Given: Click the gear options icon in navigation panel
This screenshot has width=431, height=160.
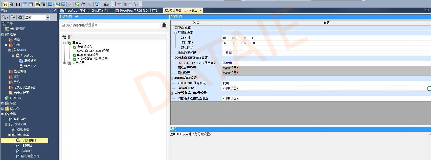Looking at the screenshot, I should 20,17.
